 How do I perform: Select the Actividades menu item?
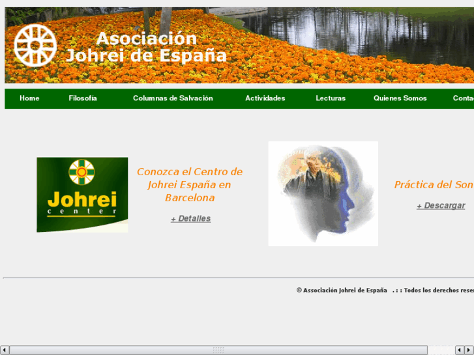pyautogui.click(x=265, y=98)
